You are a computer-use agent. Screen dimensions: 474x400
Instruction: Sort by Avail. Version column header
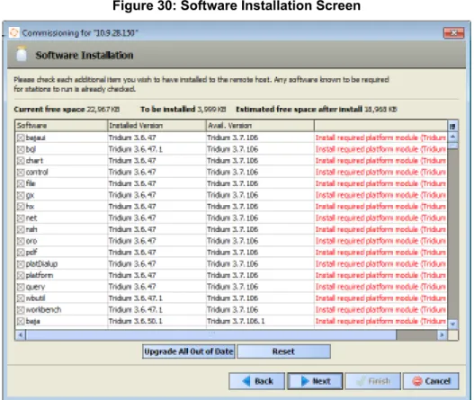pos(260,126)
